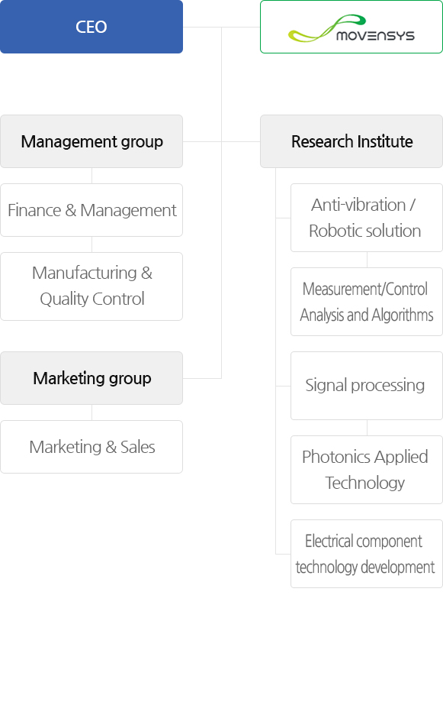Click the "MOVENSYS" wordmark text
The width and height of the screenshot is (443, 718).
[375, 36]
